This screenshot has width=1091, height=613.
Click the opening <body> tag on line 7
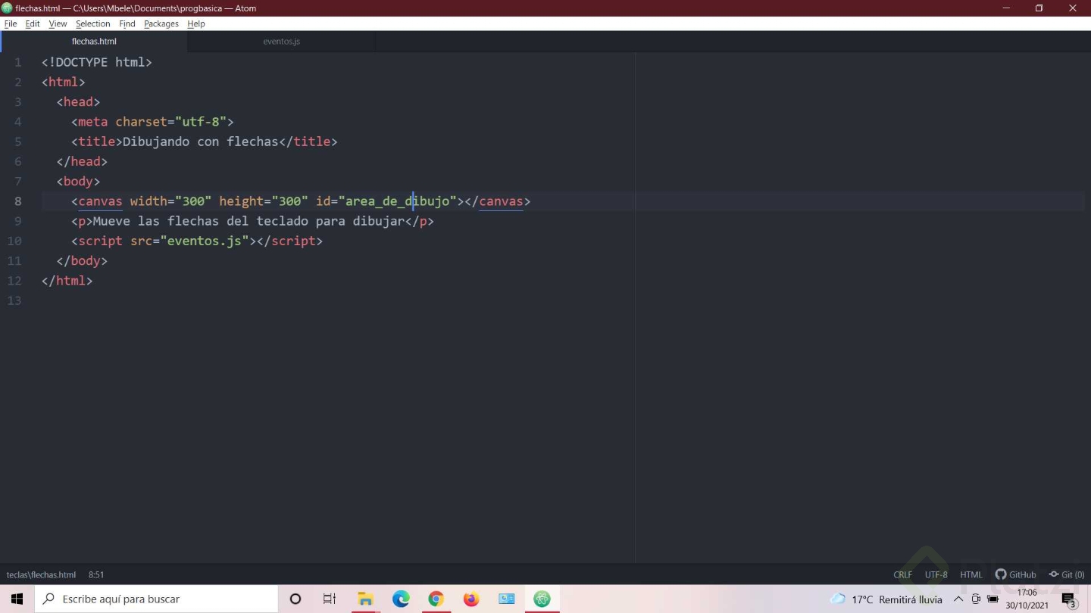coord(78,181)
